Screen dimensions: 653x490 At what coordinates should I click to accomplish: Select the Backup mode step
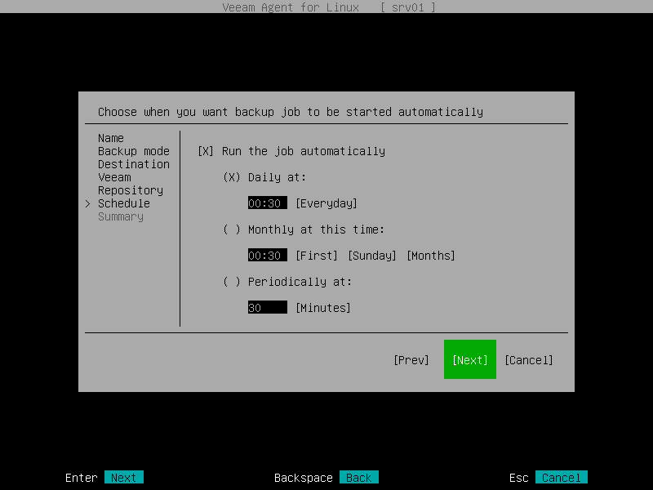click(x=133, y=151)
